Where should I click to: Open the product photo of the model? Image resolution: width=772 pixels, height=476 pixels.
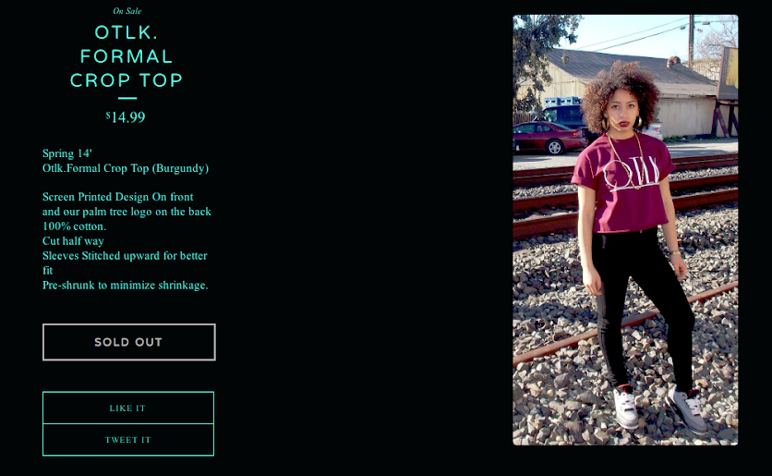(625, 229)
